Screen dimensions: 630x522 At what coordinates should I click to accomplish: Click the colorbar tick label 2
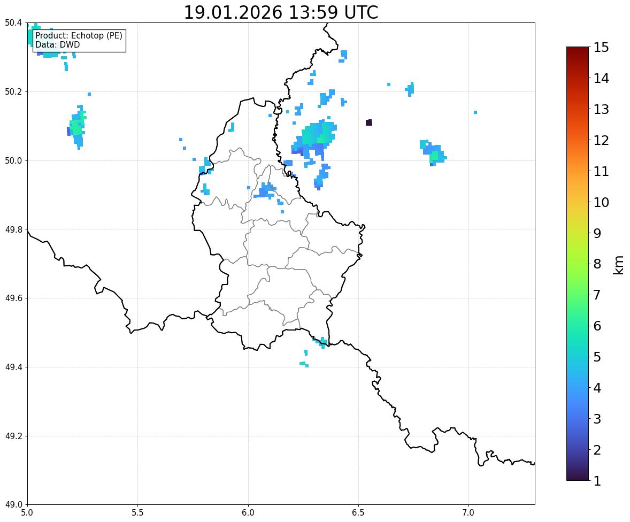597,450
